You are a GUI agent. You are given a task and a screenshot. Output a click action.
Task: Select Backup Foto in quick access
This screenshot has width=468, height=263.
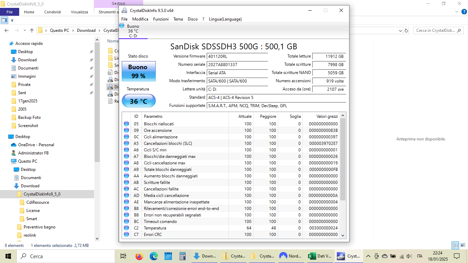pyautogui.click(x=29, y=117)
